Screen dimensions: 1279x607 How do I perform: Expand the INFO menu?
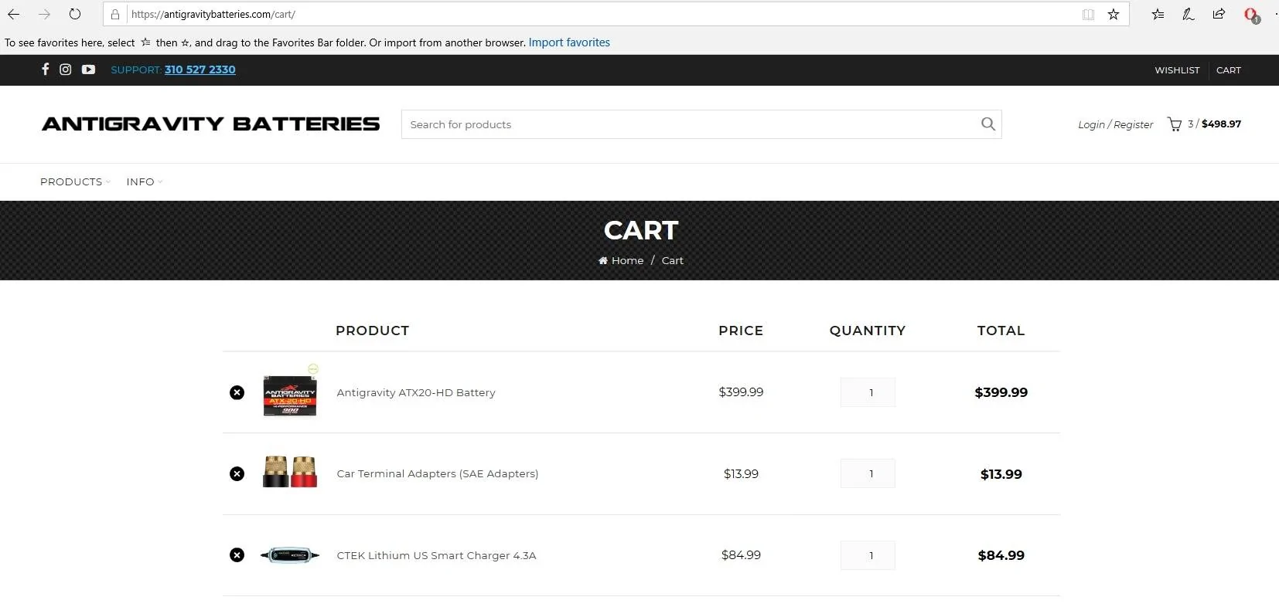[145, 181]
